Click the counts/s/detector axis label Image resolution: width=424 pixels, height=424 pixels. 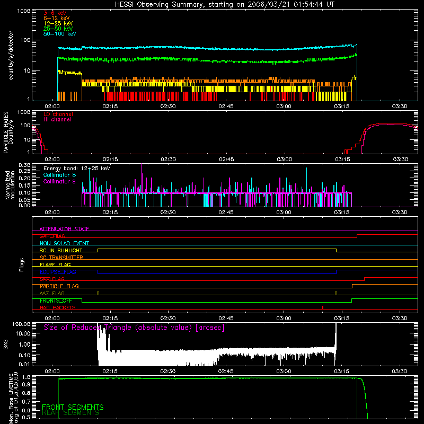[11, 55]
